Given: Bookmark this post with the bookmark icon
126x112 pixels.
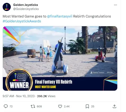Looking at the screenshot, I should point(87,106).
